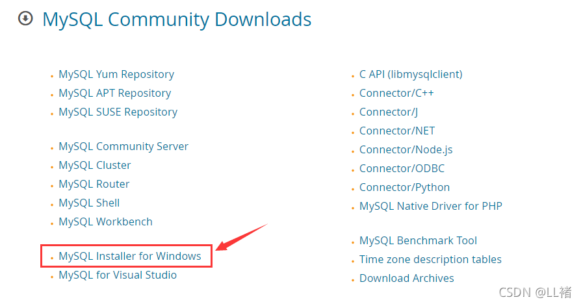The width and height of the screenshot is (581, 304).
Task: Open MySQL Native Driver for PHP
Action: 431,207
